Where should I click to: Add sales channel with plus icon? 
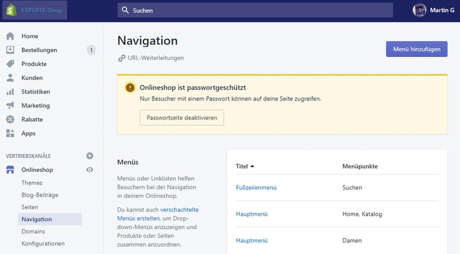89,156
